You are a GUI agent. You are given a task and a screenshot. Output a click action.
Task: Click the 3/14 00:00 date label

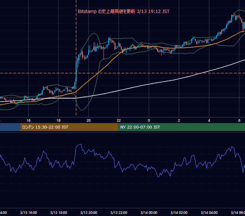click(x=149, y=212)
